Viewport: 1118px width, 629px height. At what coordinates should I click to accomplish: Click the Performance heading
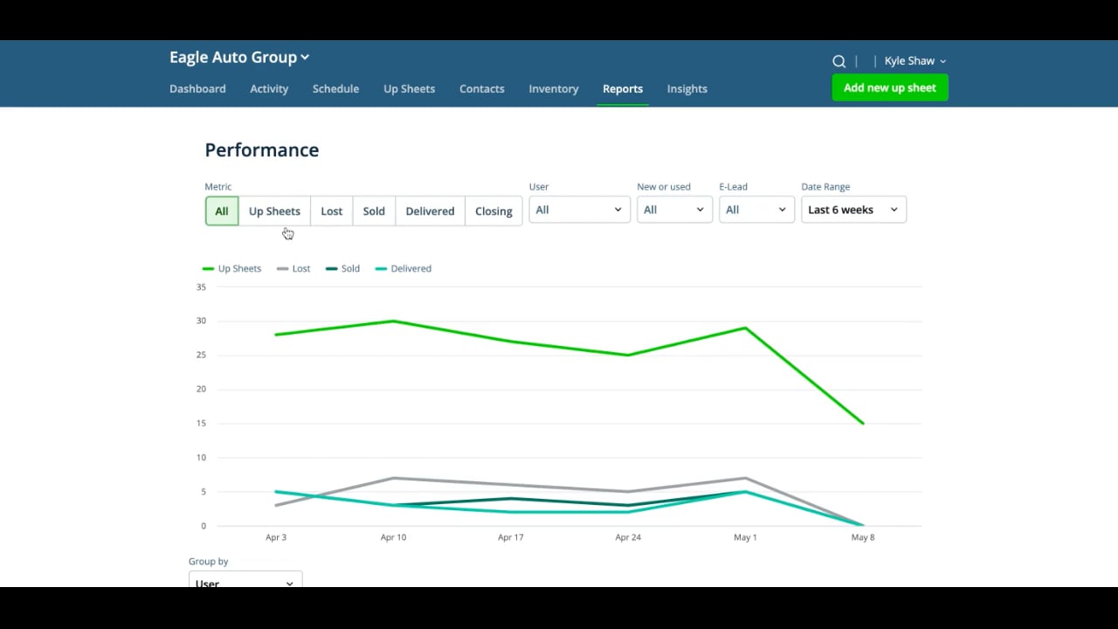pos(262,150)
